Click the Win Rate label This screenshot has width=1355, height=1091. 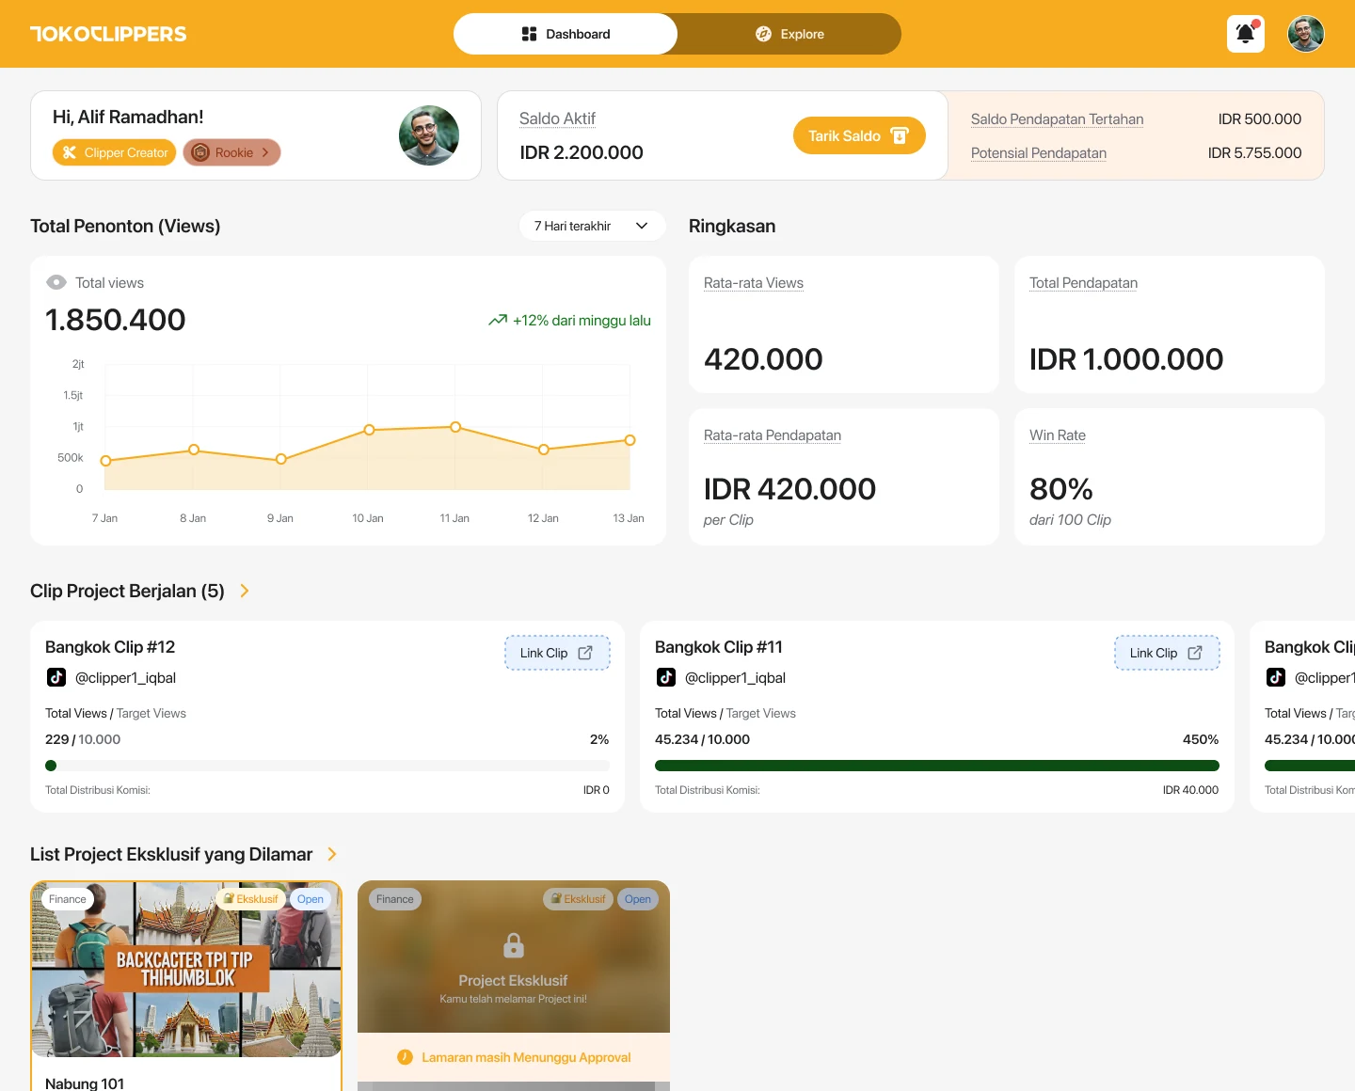click(x=1058, y=435)
